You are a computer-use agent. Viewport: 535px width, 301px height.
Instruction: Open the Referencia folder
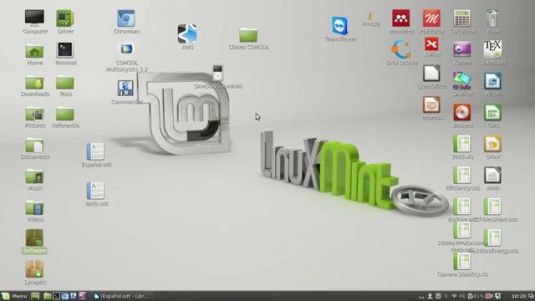click(x=65, y=114)
